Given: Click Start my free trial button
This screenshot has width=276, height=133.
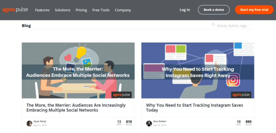Looking at the screenshot, I should (x=254, y=10).
